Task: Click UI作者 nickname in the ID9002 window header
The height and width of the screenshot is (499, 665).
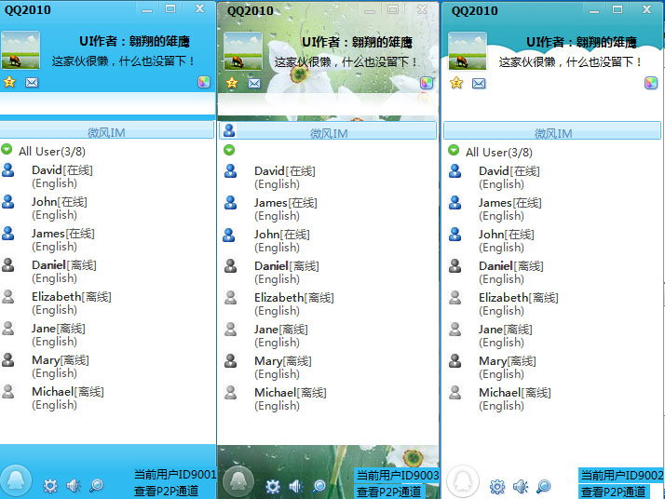Action: click(x=581, y=42)
